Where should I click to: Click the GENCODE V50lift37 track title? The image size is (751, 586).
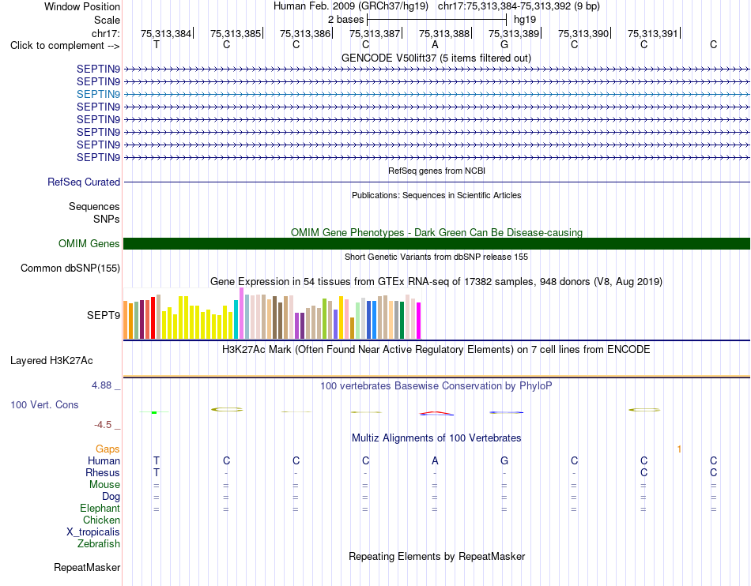point(436,58)
